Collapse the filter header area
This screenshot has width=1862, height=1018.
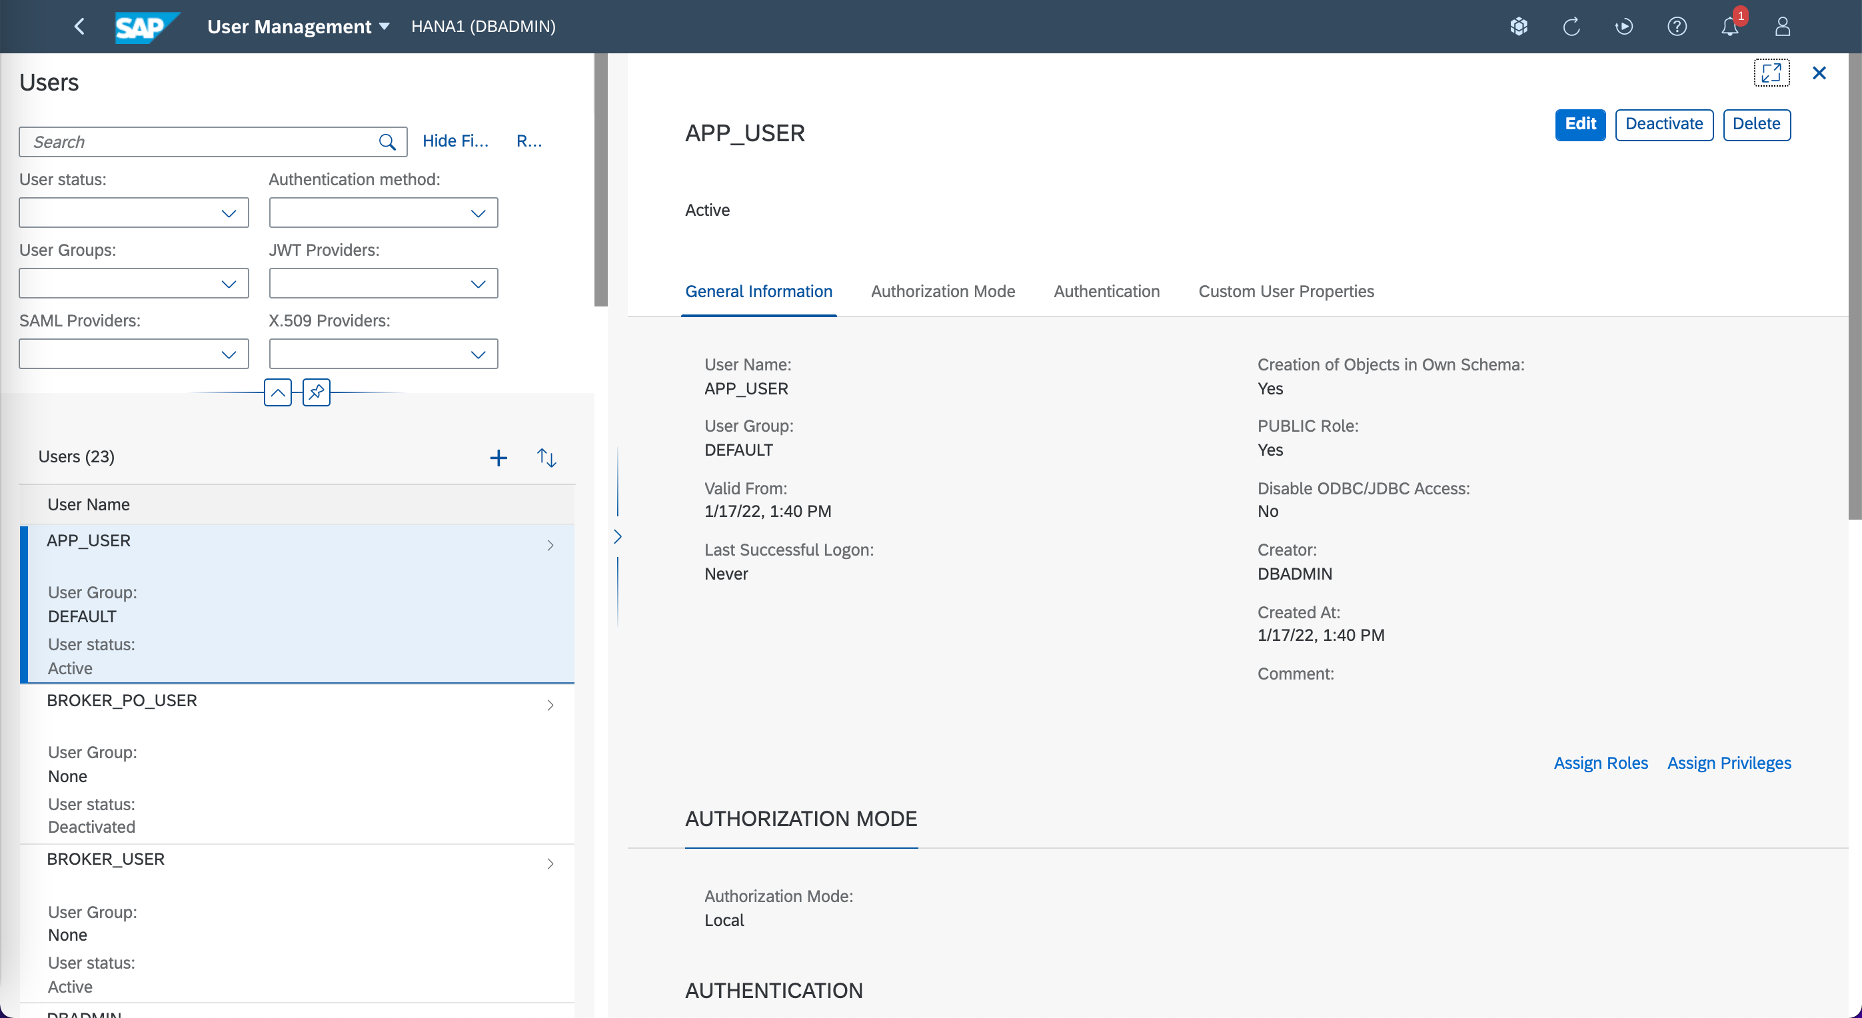pyautogui.click(x=277, y=392)
